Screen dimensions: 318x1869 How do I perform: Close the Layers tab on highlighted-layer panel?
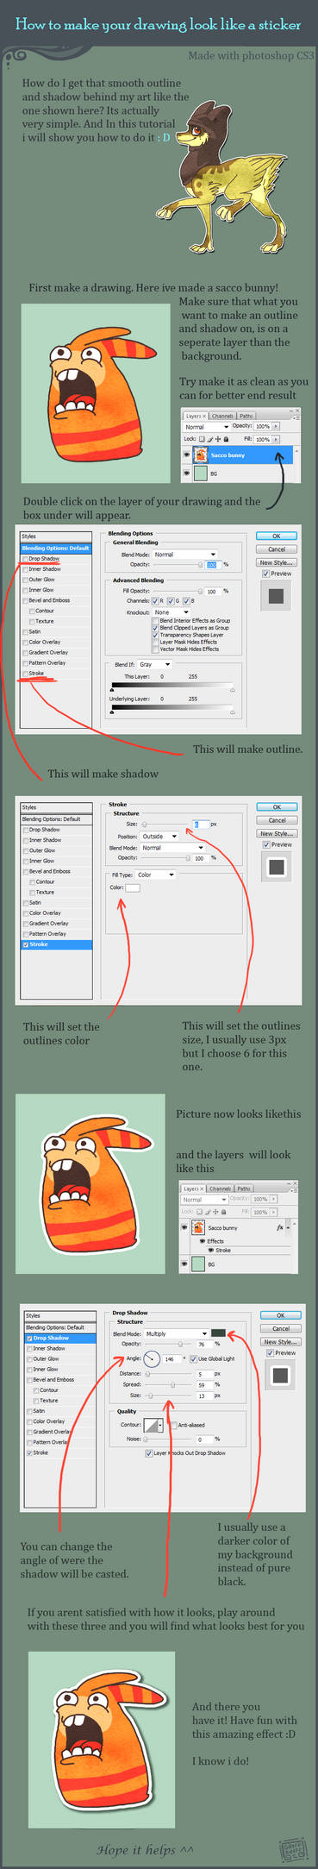coord(204,417)
